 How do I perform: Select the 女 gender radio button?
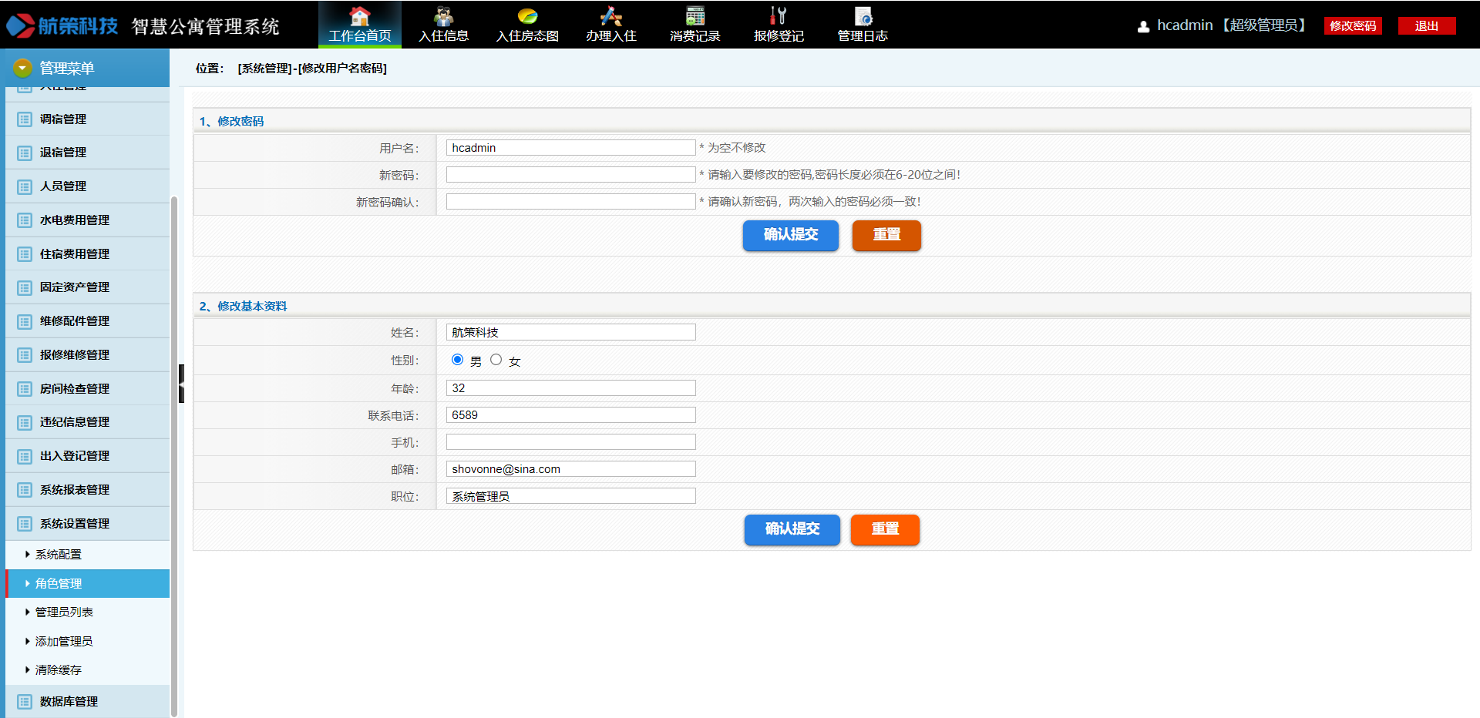tap(496, 360)
